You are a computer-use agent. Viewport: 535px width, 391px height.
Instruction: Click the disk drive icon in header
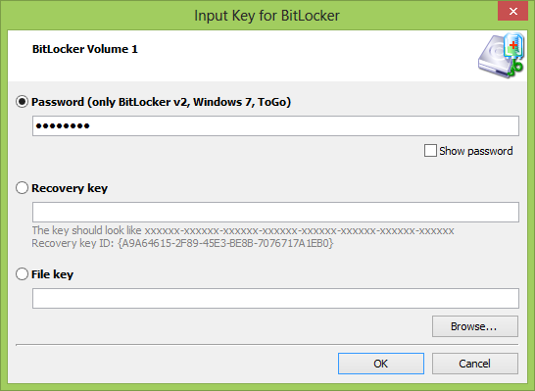pos(501,55)
